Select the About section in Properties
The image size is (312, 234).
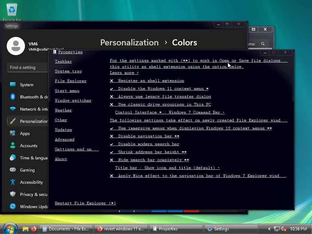tap(61, 159)
